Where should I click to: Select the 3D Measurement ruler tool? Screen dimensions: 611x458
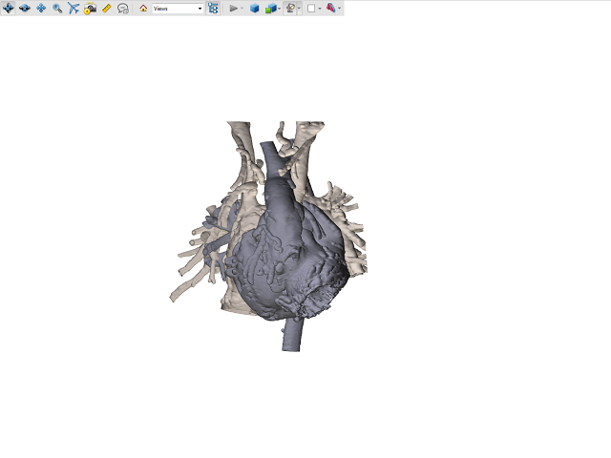(x=106, y=9)
